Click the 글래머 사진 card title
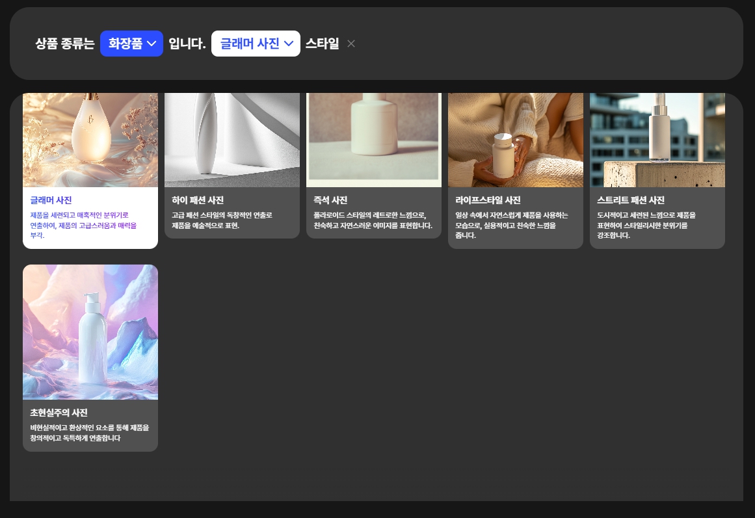The height and width of the screenshot is (518, 755). (x=51, y=200)
